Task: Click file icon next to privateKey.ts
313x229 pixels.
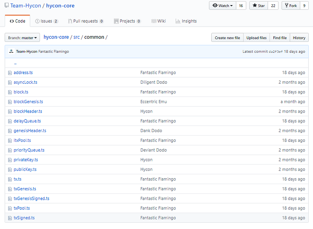Action: coord(10,160)
